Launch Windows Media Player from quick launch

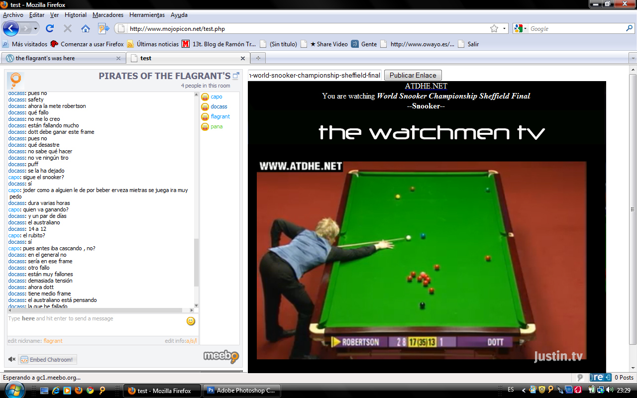point(67,391)
